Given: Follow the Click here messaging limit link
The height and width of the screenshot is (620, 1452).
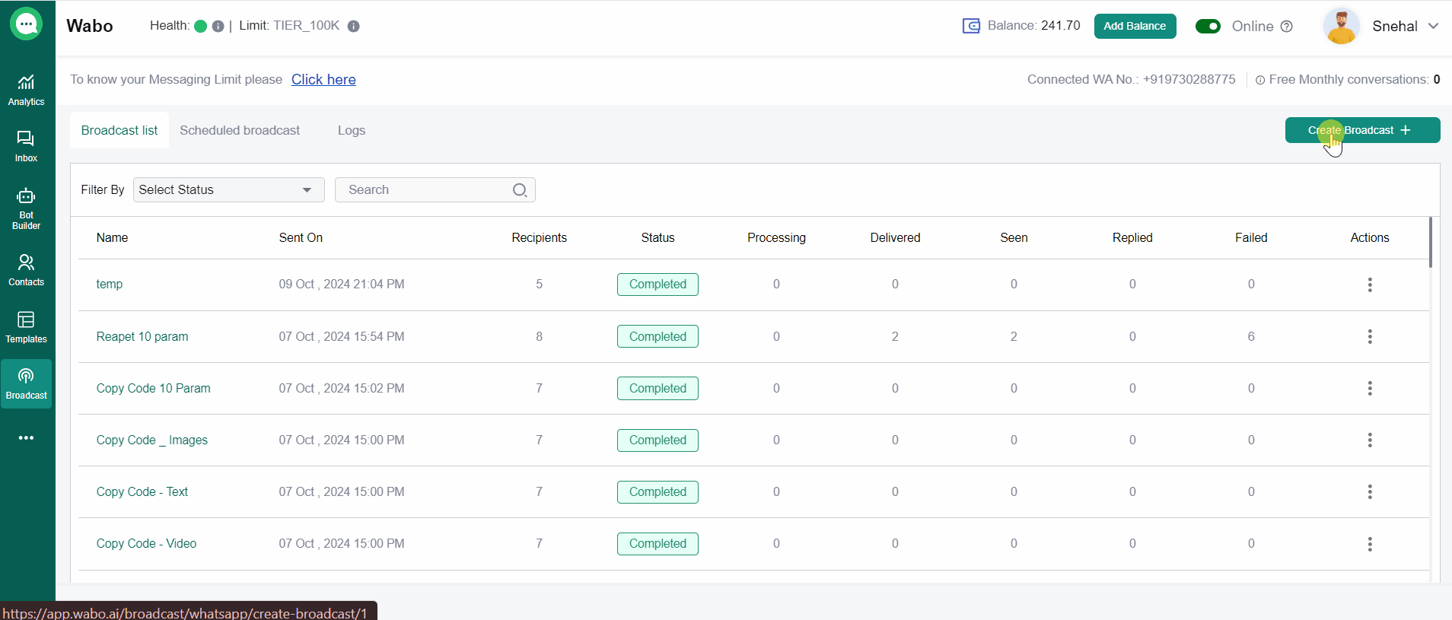Looking at the screenshot, I should click(x=323, y=80).
